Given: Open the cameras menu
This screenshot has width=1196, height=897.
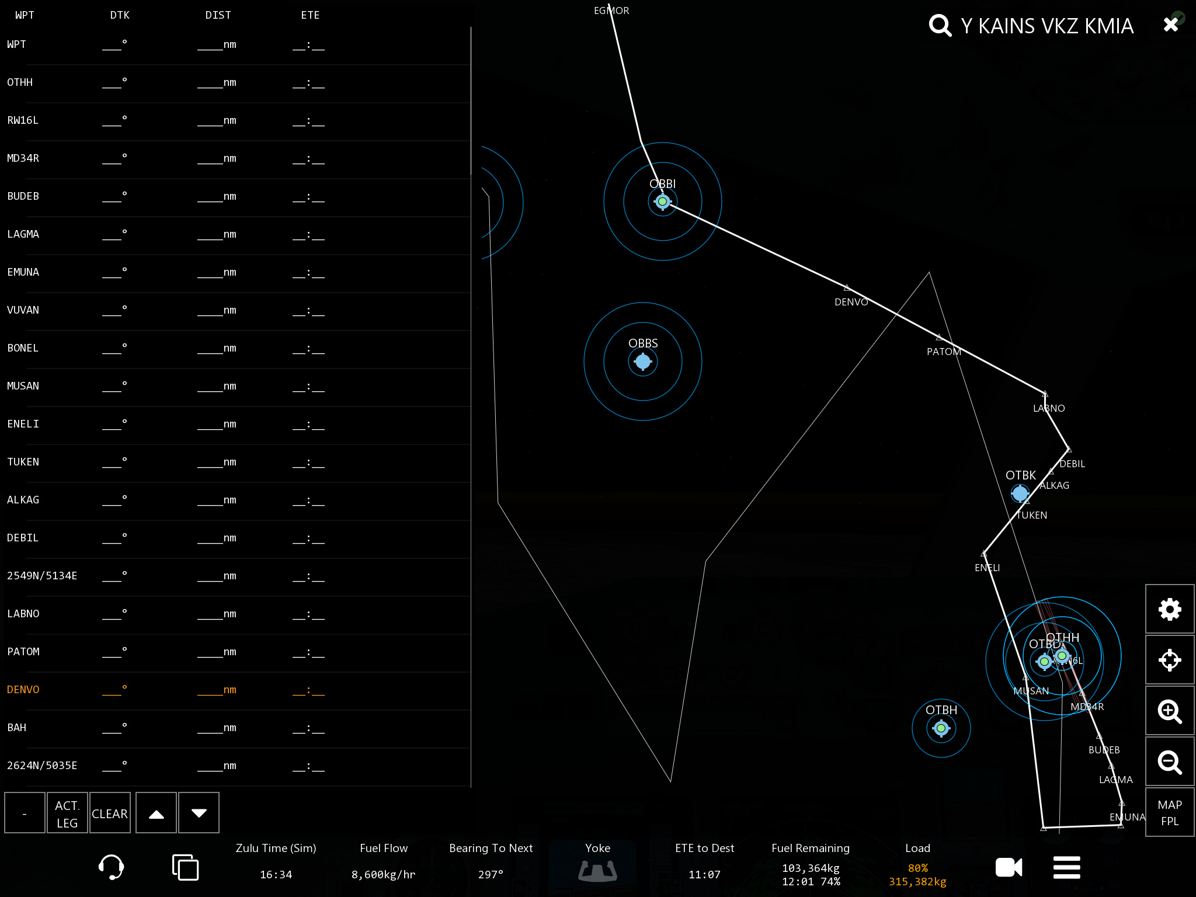Looking at the screenshot, I should coord(1009,867).
